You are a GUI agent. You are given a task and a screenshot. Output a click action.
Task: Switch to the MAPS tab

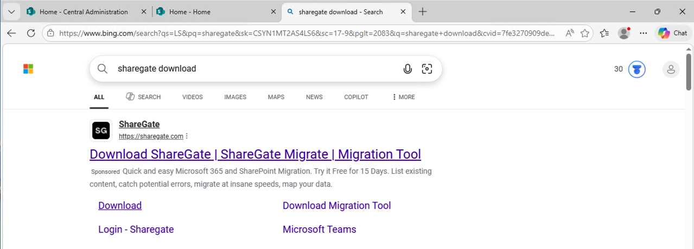click(x=276, y=97)
